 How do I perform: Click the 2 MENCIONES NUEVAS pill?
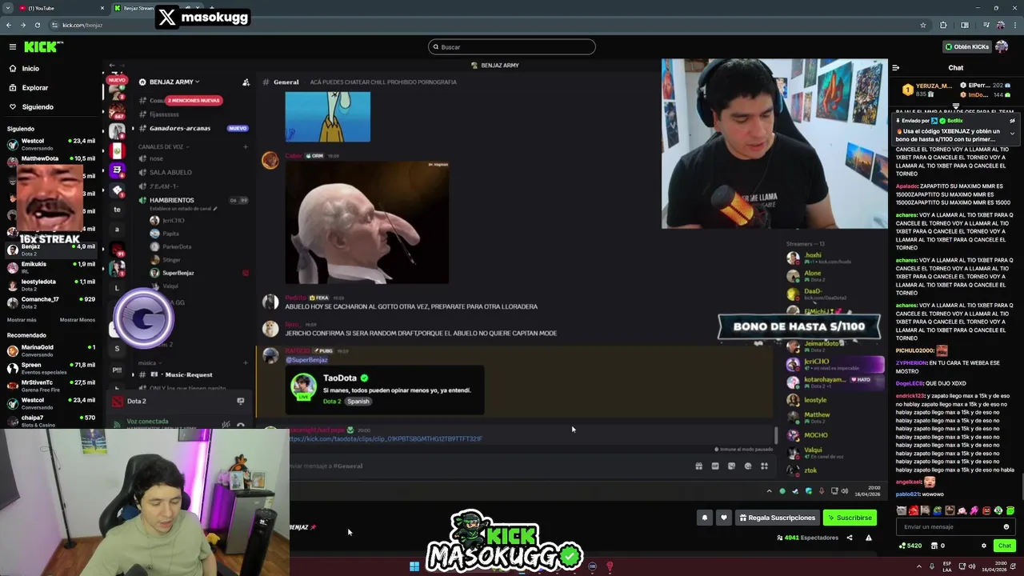tap(193, 101)
